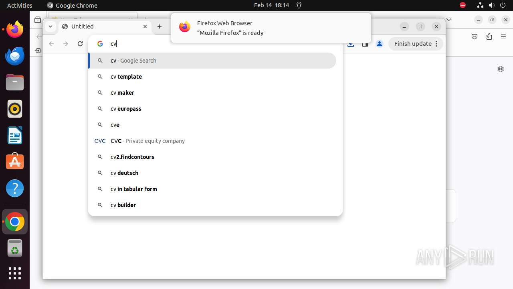The width and height of the screenshot is (513, 289).
Task: Select 'CVC - Private equity company' suggestion
Action: (x=212, y=141)
